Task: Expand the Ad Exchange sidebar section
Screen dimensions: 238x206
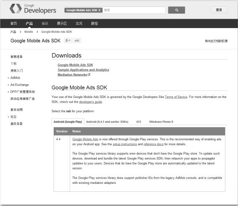Action: click(x=19, y=85)
